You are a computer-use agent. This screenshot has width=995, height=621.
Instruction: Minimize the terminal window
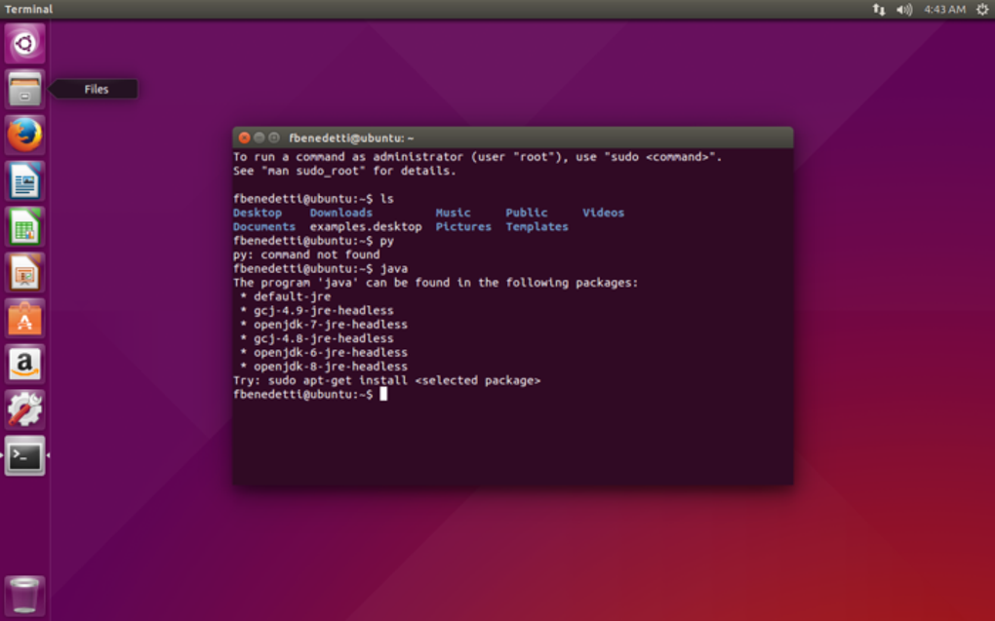click(259, 137)
